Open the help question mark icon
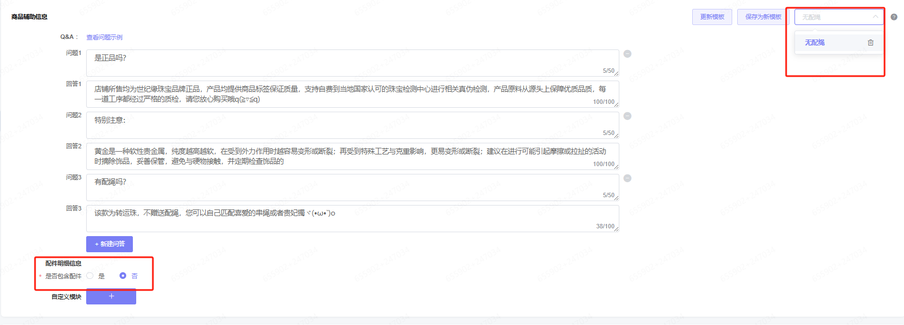904x325 pixels. coord(894,17)
